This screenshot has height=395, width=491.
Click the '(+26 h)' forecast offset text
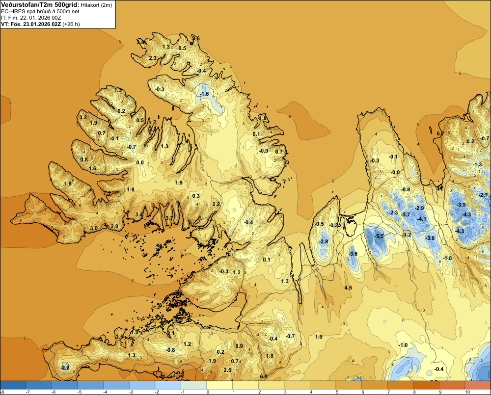[71, 24]
